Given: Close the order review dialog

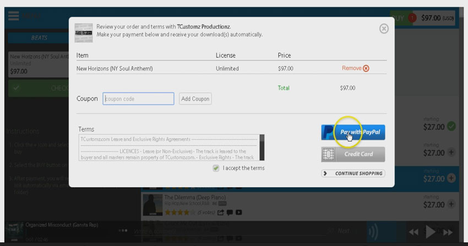Looking at the screenshot, I should pos(384,29).
